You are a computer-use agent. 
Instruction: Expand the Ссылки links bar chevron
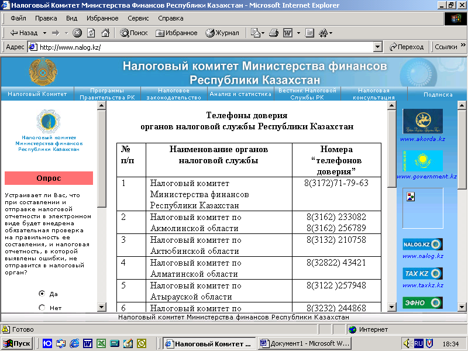[463, 45]
